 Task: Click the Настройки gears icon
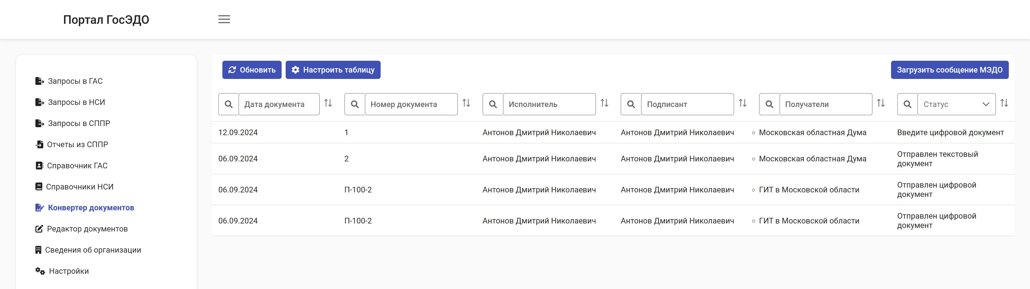(40, 271)
